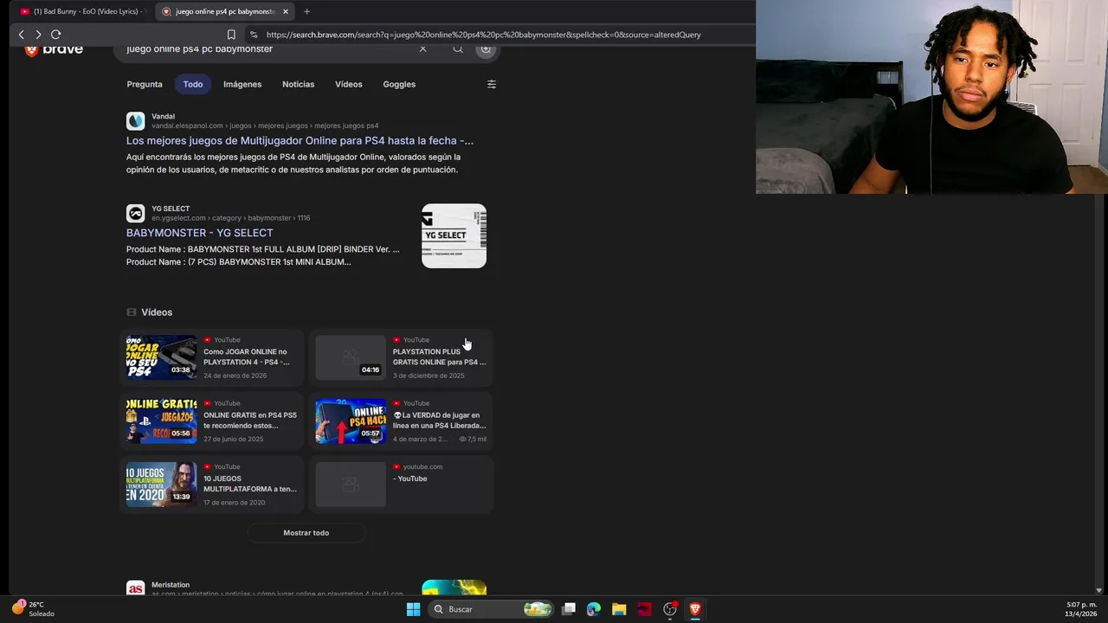Open the weather widget showing 26°C Soleado
This screenshot has width=1108, height=623.
(33, 608)
